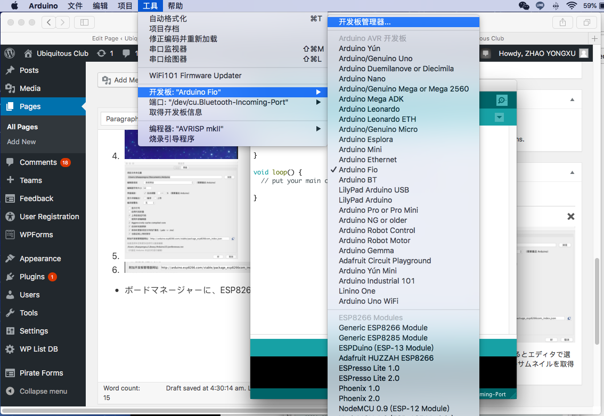
Task: Collapse the second right-side meta box triangle
Action: 573,172
